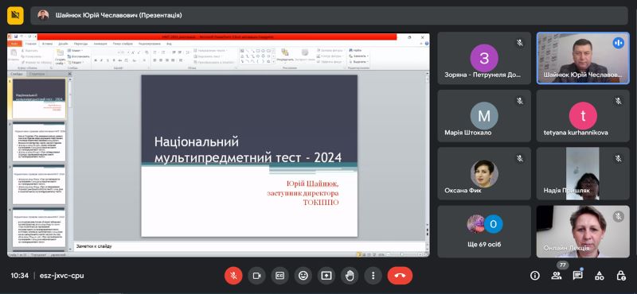Open the Упорядочить arrange dropdown
Image resolution: width=637 pixels, height=294 pixels.
285,55
